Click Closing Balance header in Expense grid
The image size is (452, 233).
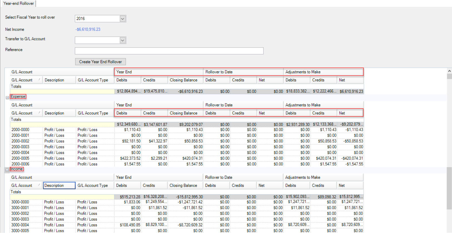click(x=185, y=113)
